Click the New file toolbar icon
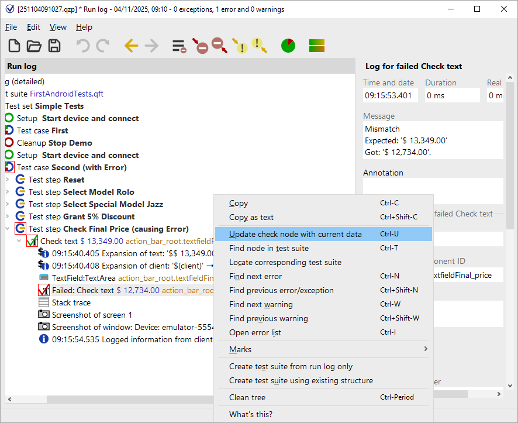 (x=15, y=46)
